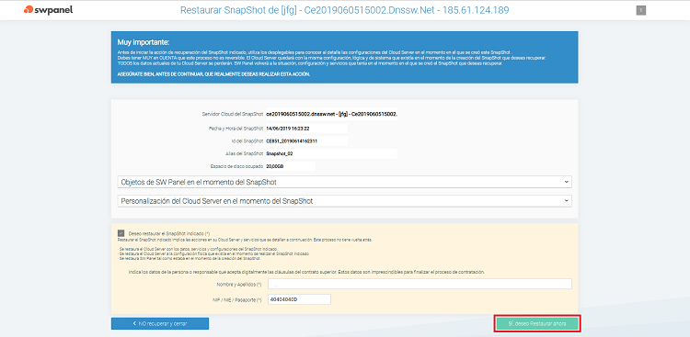Click 'ASEGÚRATE BIEN, ANTES DE CONTINUAR' warning line

pyautogui.click(x=213, y=74)
